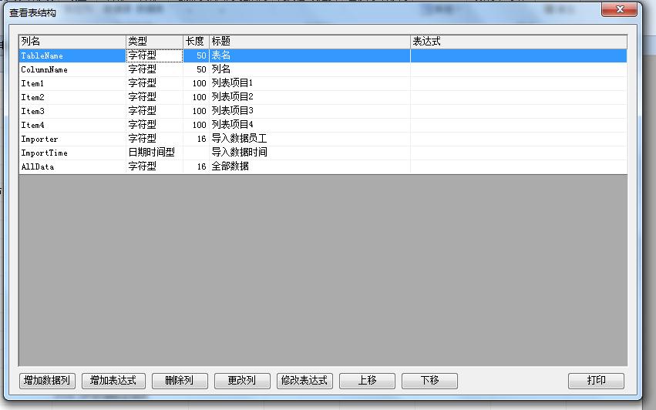Click the 列名 column header
Screen dimensions: 656x410
coord(72,42)
